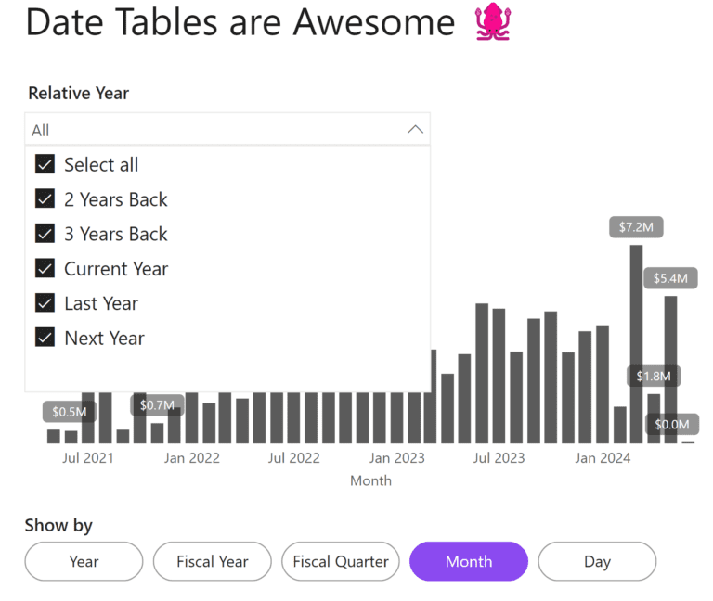Image resolution: width=713 pixels, height=601 pixels.
Task: Toggle the Current Year checkbox
Action: point(45,269)
